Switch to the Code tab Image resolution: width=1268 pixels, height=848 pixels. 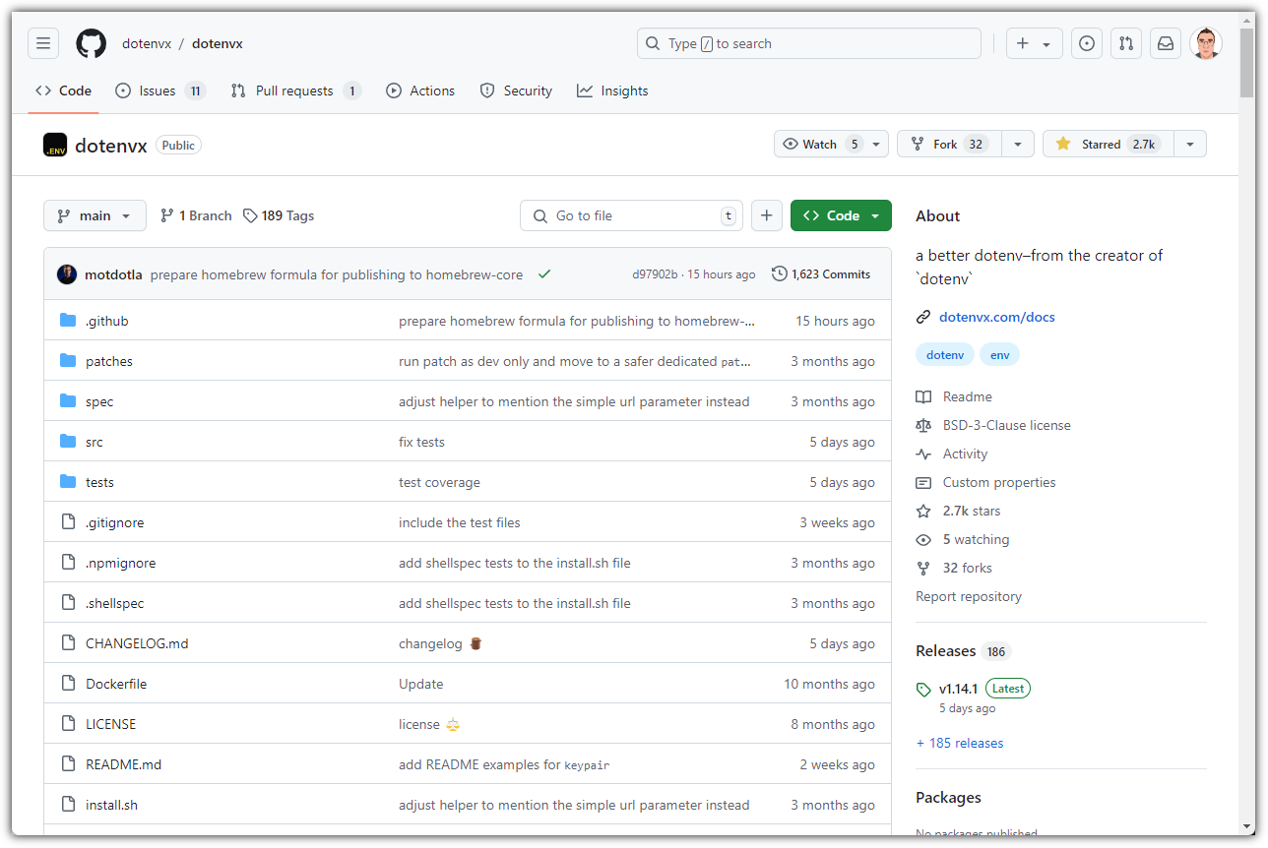[x=63, y=91]
